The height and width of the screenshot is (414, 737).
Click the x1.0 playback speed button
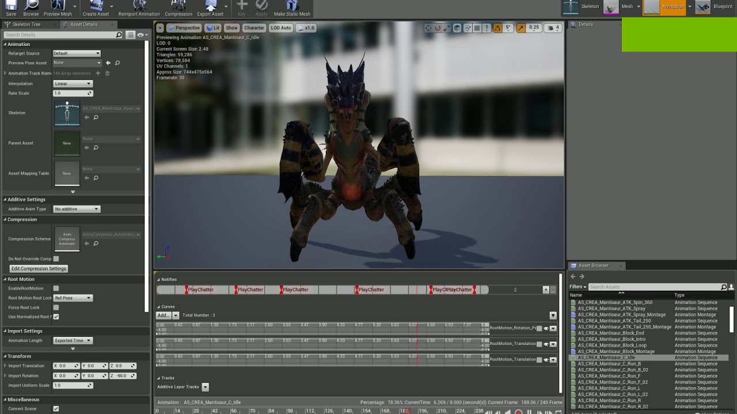306,28
